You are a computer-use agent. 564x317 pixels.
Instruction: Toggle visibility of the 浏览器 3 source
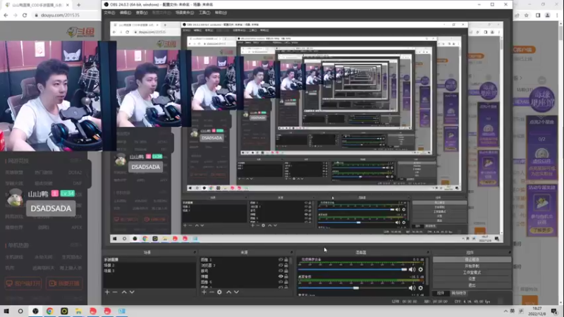click(x=281, y=266)
